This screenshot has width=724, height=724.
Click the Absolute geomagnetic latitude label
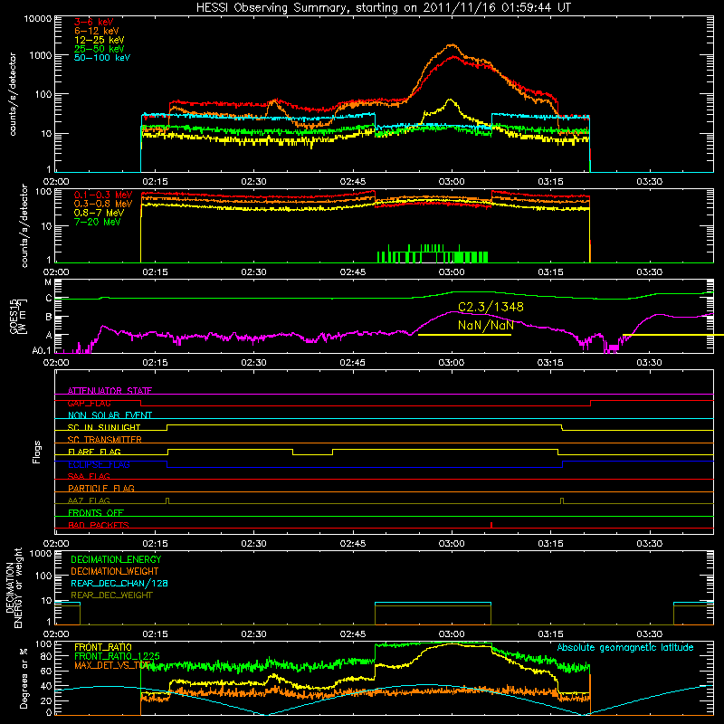pyautogui.click(x=625, y=647)
